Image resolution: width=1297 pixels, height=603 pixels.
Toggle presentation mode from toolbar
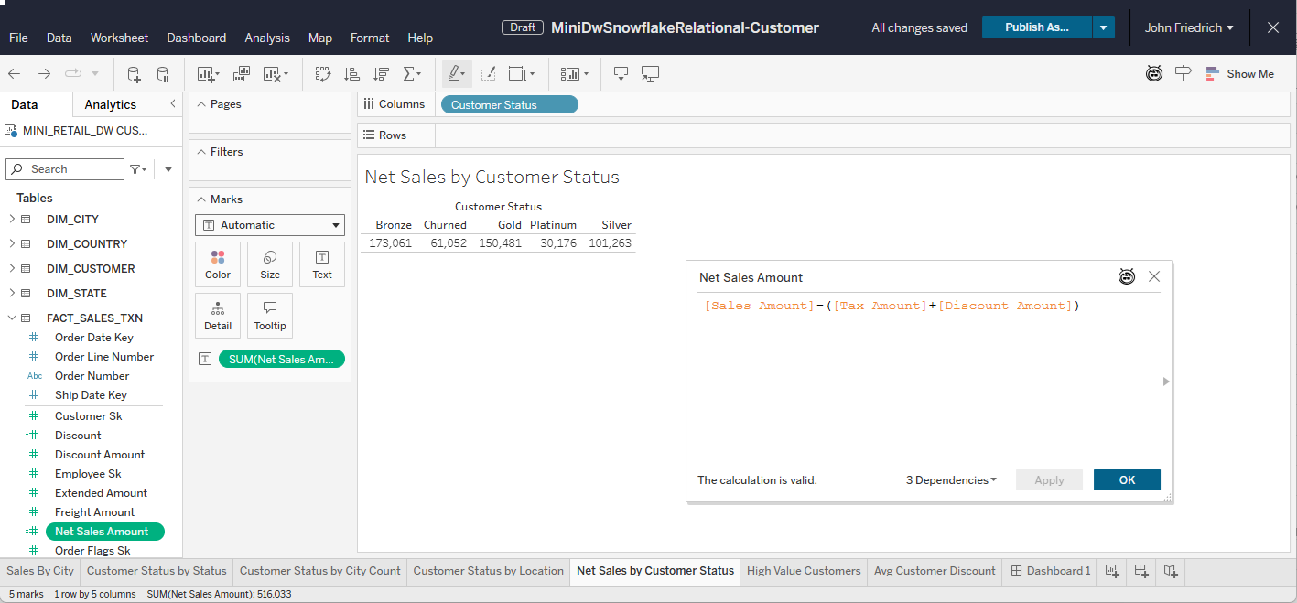pos(650,74)
